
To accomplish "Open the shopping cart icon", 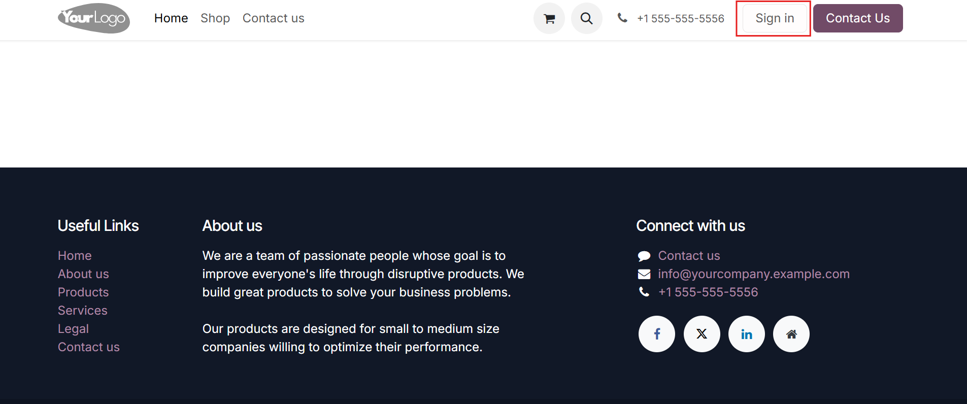I will coord(549,18).
